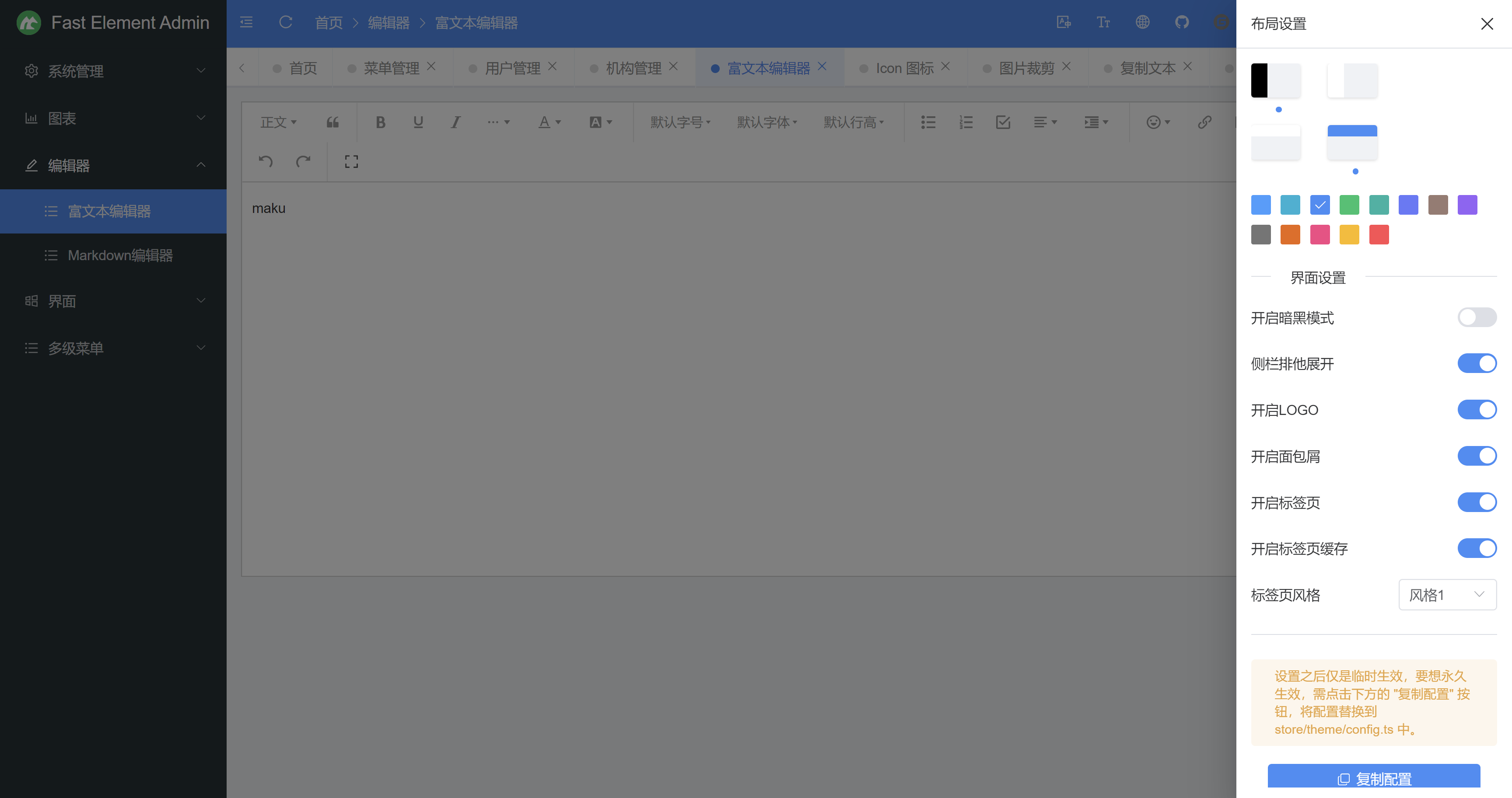
Task: Open the emoji picker dropdown
Action: tap(1158, 122)
